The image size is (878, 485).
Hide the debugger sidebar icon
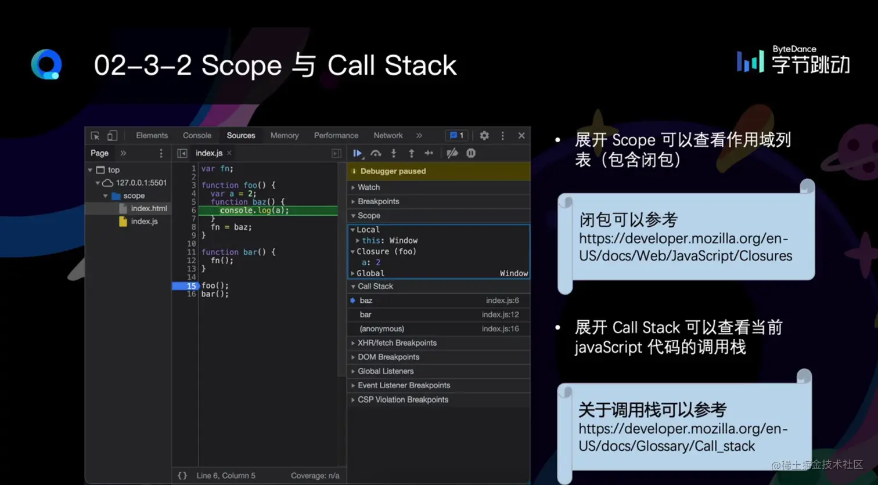tap(336, 153)
